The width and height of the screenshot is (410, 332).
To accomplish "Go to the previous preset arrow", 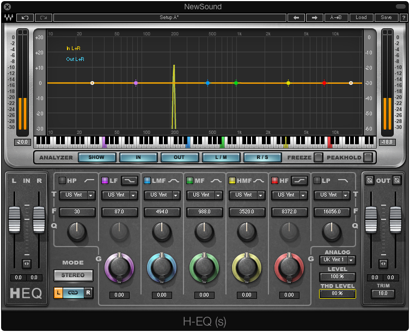I will pos(296,17).
